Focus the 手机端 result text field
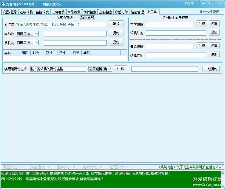The width and height of the screenshot is (225, 189). click(75, 43)
